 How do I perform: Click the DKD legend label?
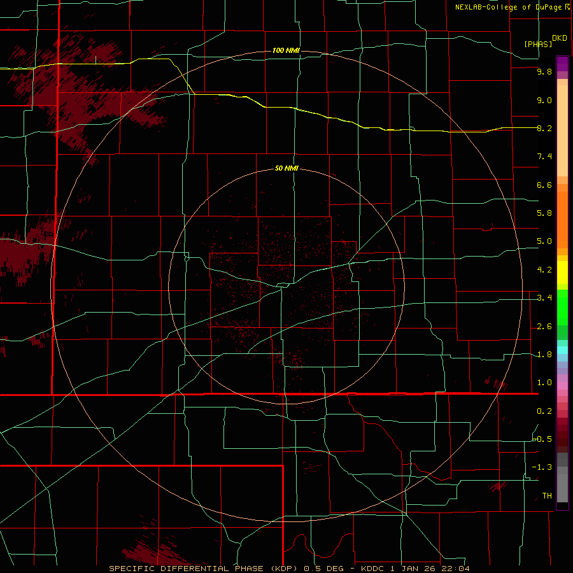(560, 38)
